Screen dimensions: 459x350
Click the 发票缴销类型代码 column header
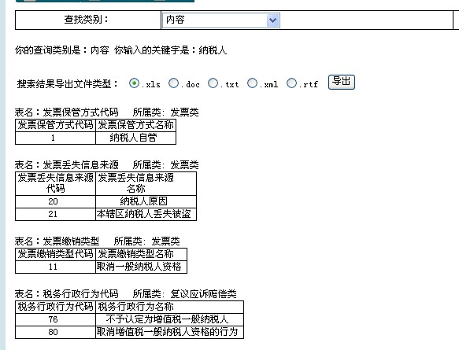click(55, 254)
